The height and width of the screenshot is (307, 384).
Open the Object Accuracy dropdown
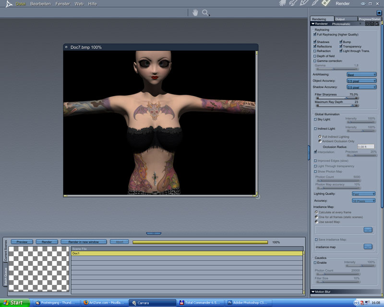pyautogui.click(x=361, y=81)
